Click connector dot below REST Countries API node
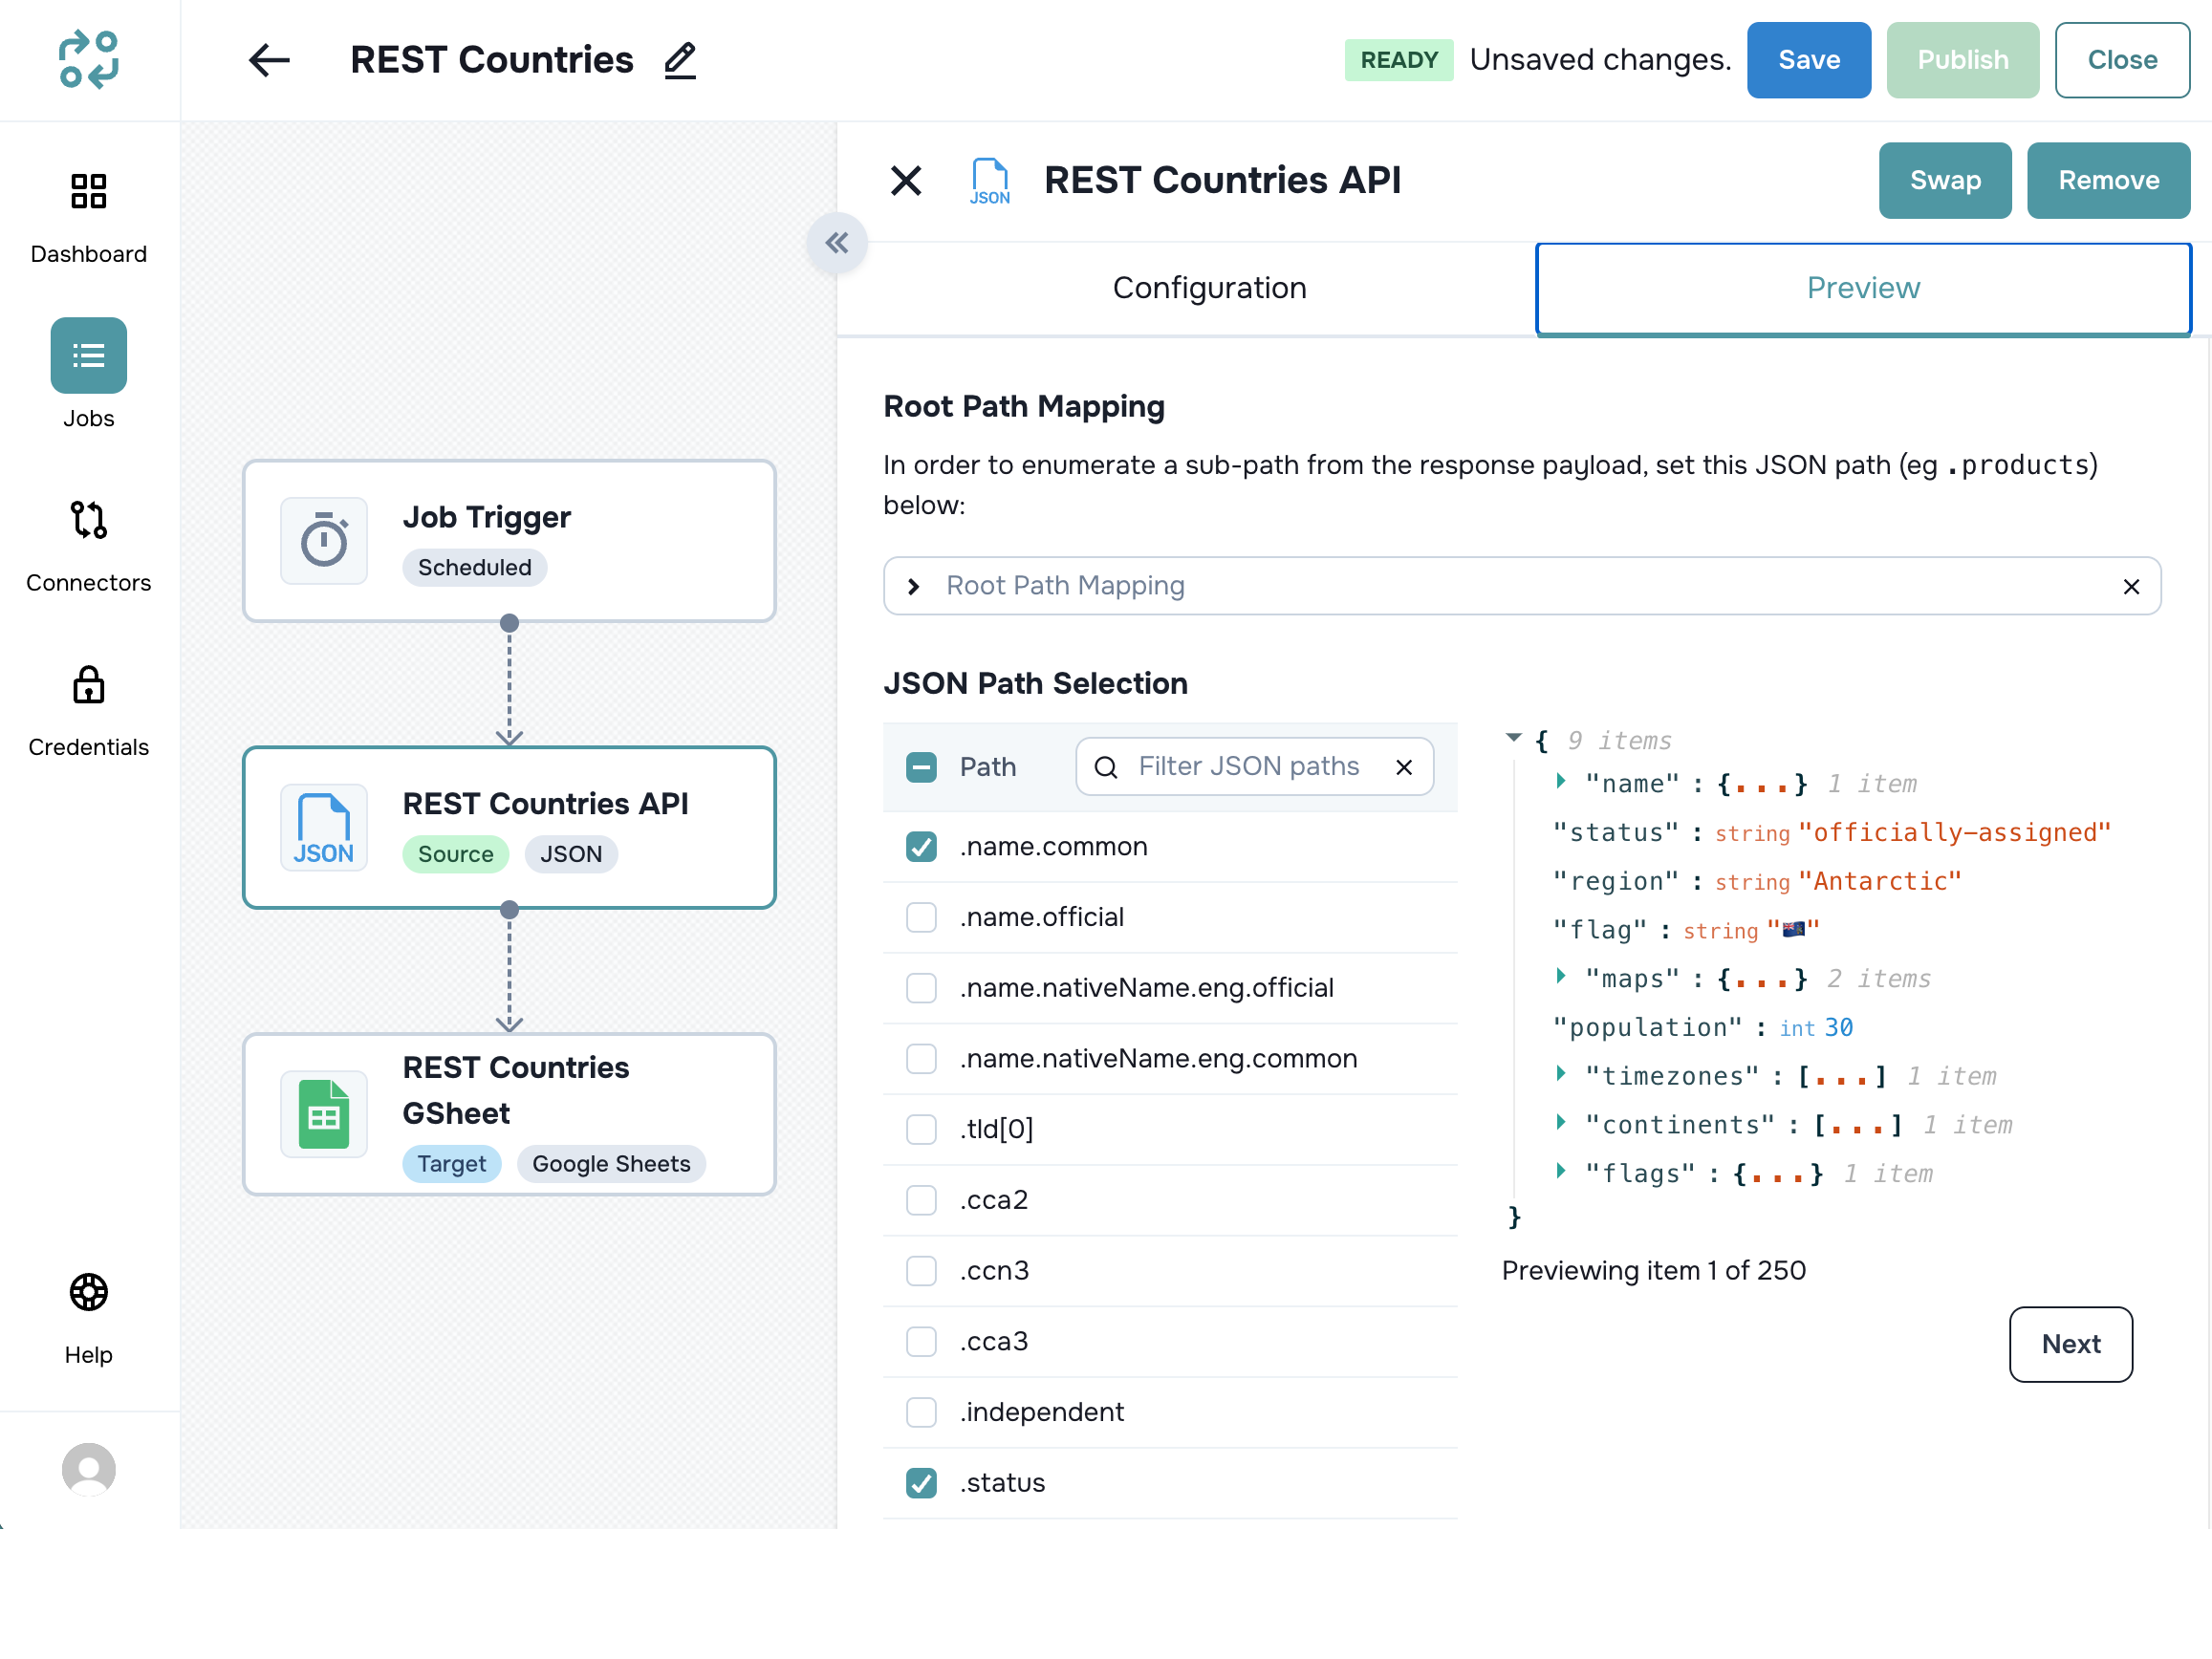 tap(509, 910)
